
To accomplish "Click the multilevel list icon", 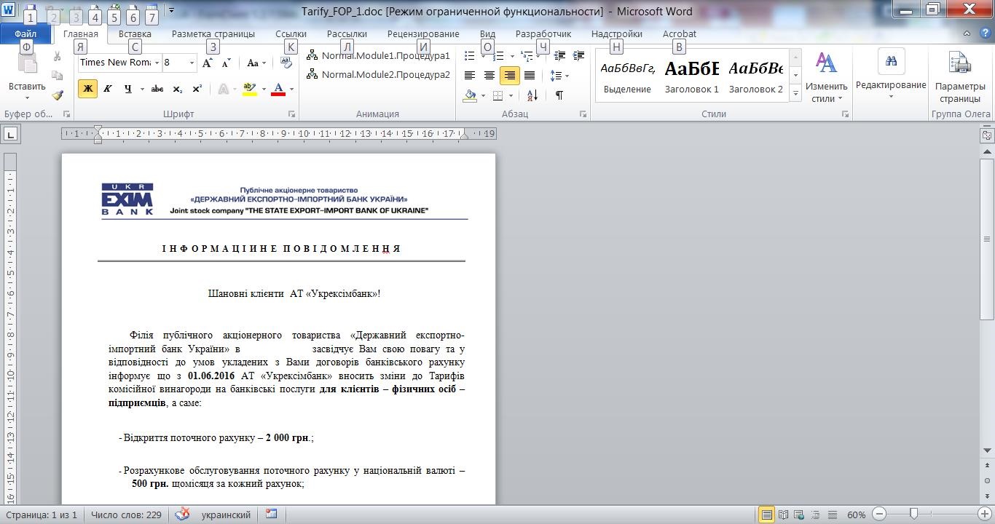I will pyautogui.click(x=527, y=55).
